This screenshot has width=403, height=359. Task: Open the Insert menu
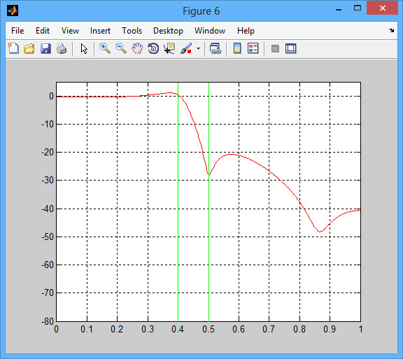coord(100,31)
